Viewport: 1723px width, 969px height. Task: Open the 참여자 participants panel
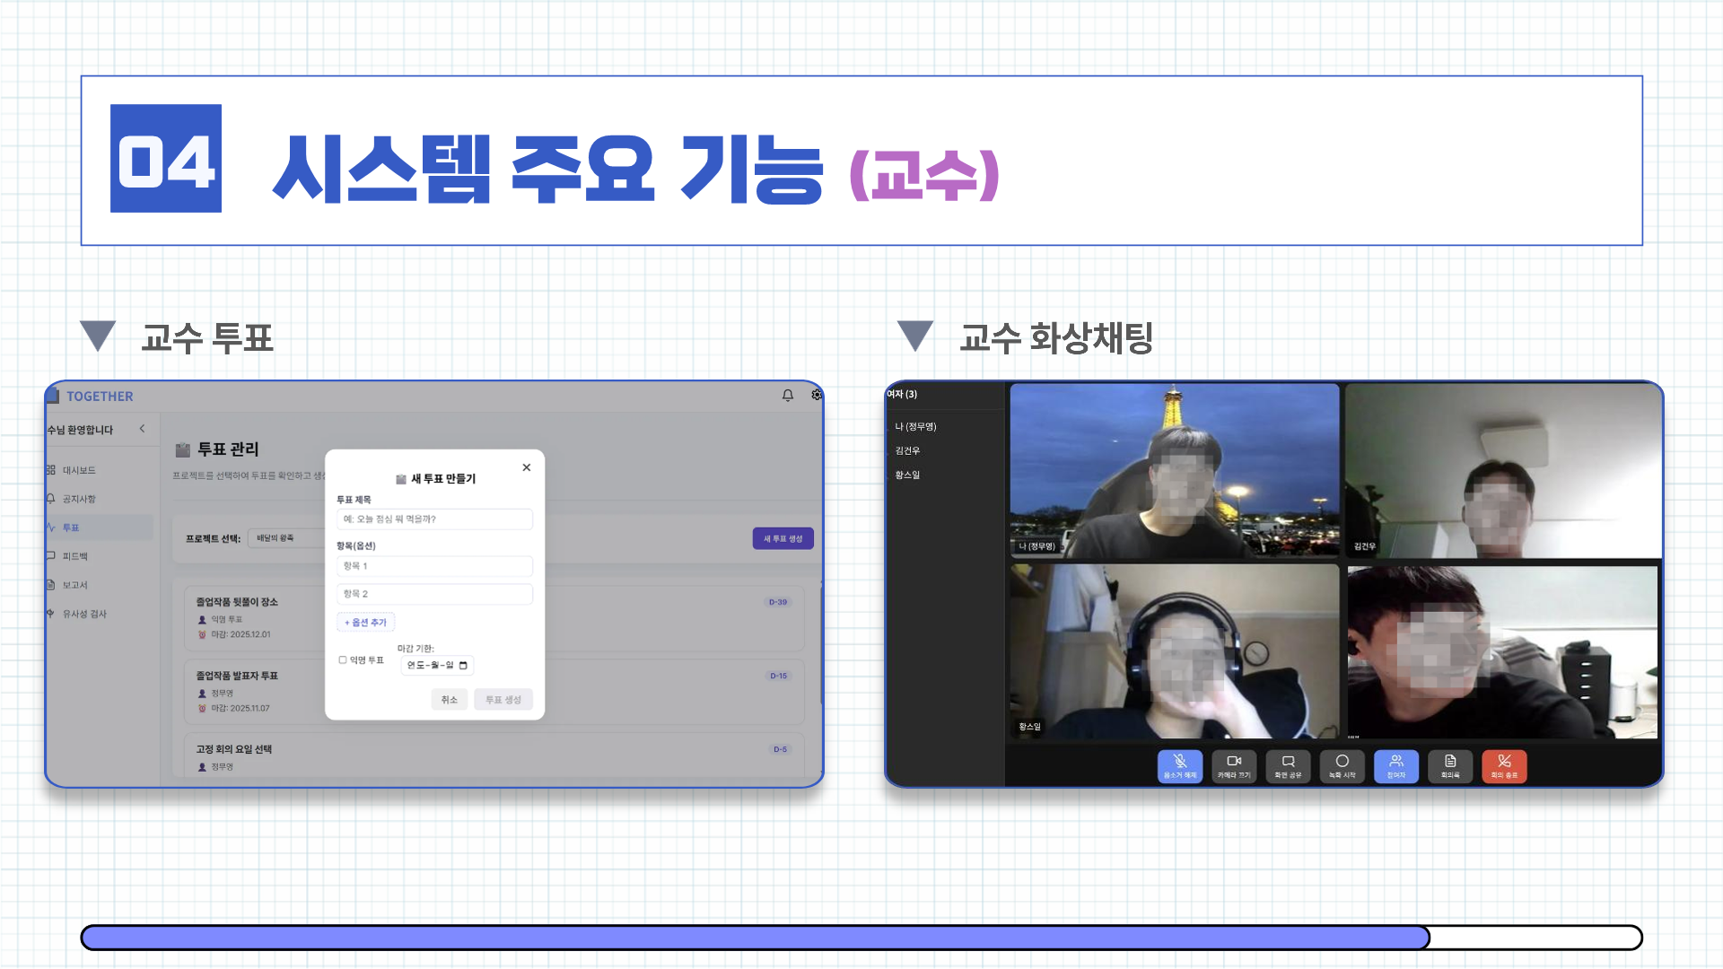tap(1395, 766)
